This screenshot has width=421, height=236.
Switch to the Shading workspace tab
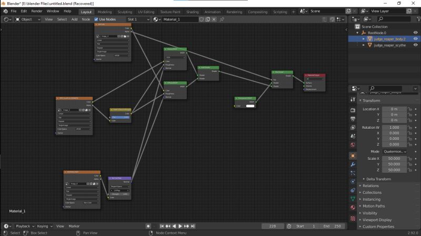click(x=192, y=12)
